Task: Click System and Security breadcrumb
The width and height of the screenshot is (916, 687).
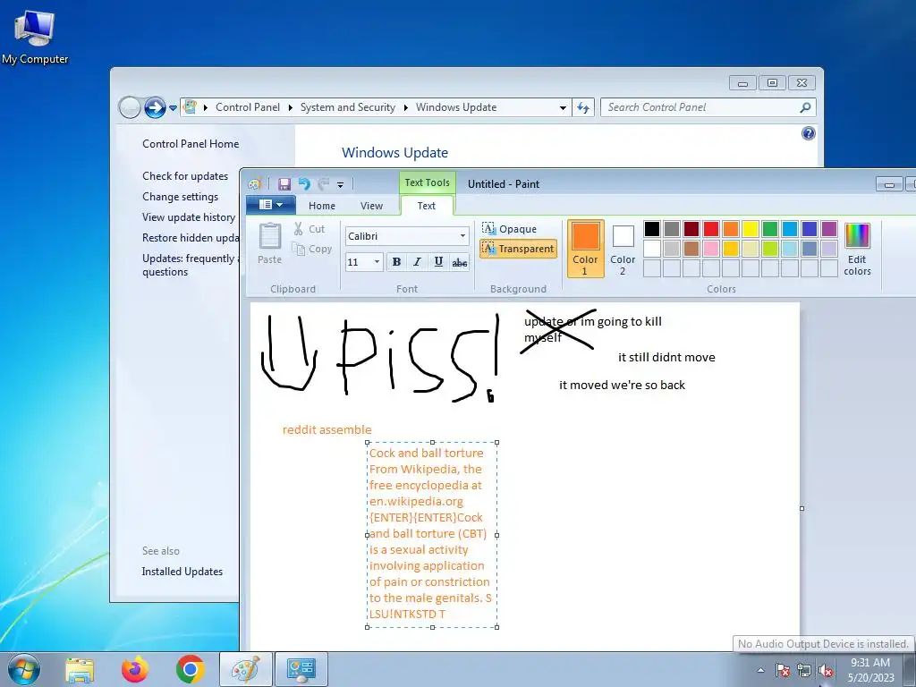Action: coord(348,107)
